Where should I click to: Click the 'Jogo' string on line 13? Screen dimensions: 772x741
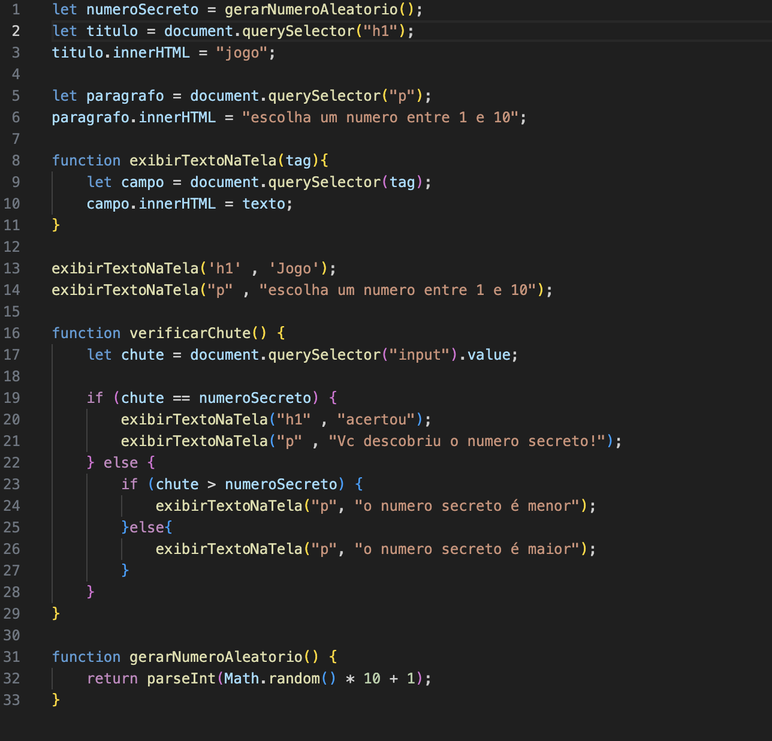point(294,269)
